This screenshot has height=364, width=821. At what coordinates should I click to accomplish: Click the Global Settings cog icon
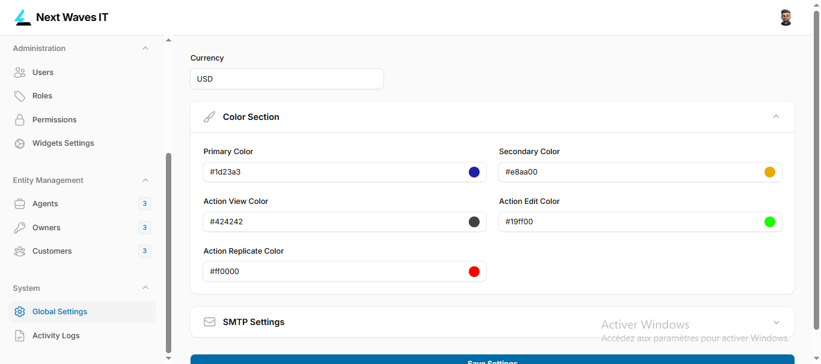20,312
